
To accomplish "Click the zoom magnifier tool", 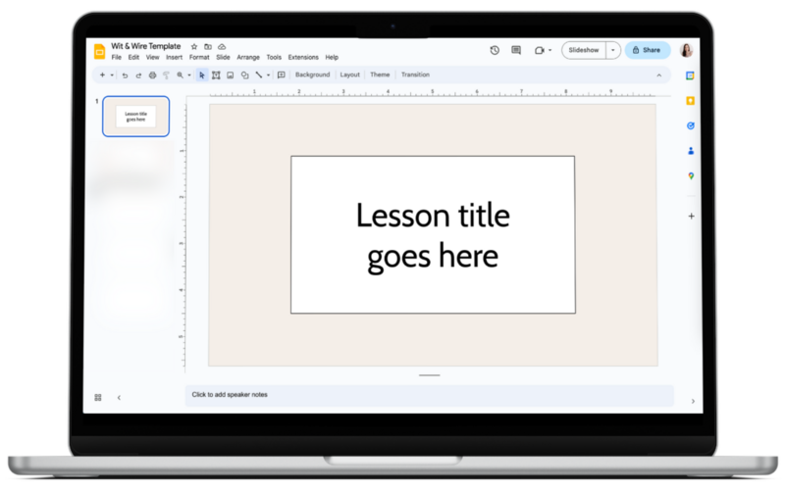I will click(x=180, y=75).
